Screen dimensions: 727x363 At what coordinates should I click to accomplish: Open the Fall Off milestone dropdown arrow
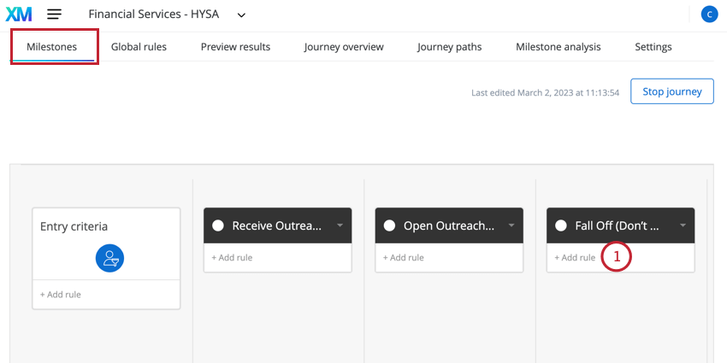click(683, 225)
